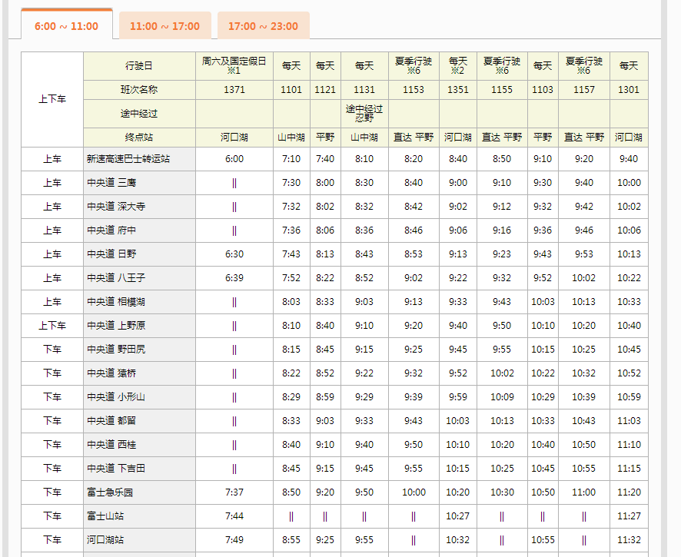Click the 班次名称 row label
Image resolution: width=681 pixels, height=557 pixels.
(x=139, y=90)
